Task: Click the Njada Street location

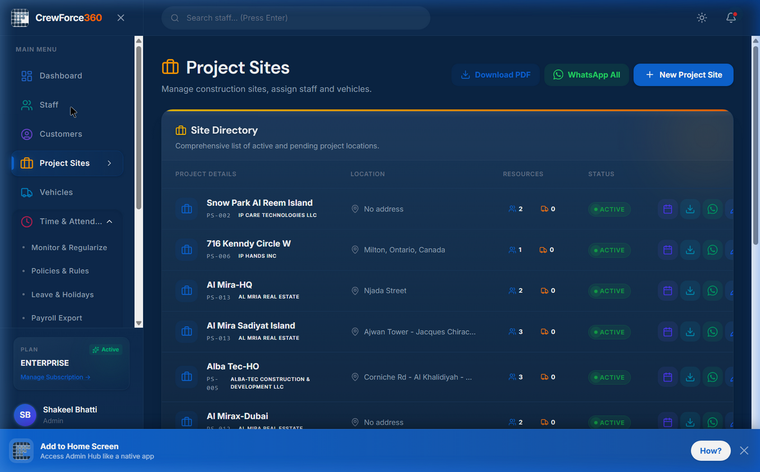Action: click(x=385, y=291)
